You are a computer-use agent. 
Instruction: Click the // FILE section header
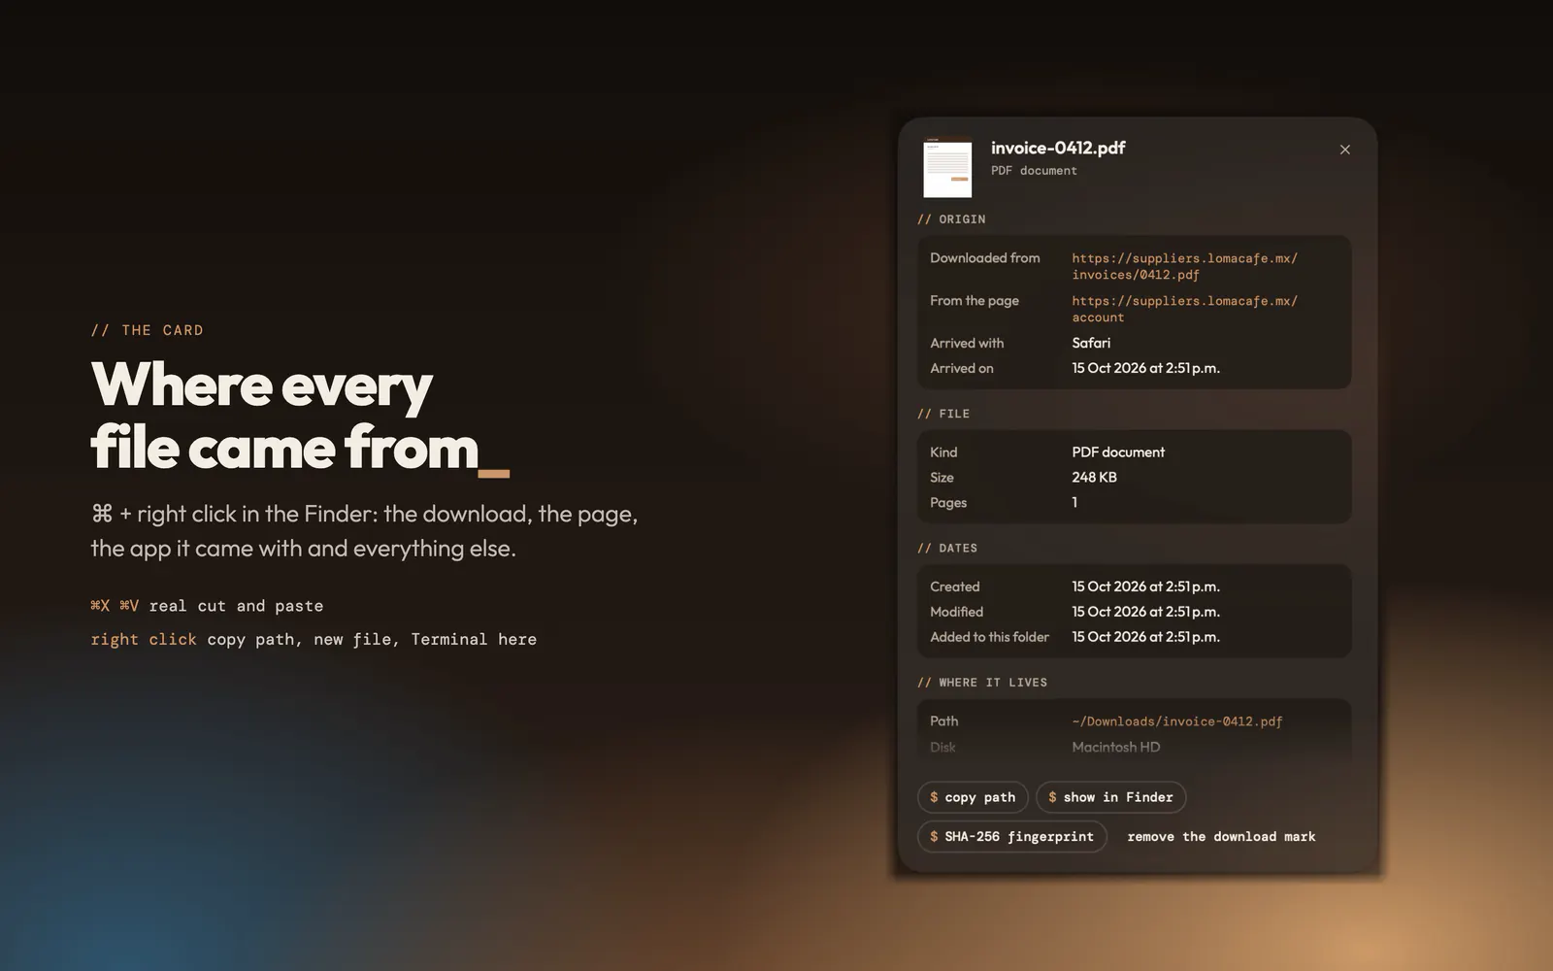(943, 414)
